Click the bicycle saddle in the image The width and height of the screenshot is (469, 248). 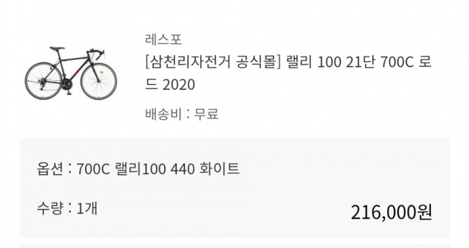(56, 49)
